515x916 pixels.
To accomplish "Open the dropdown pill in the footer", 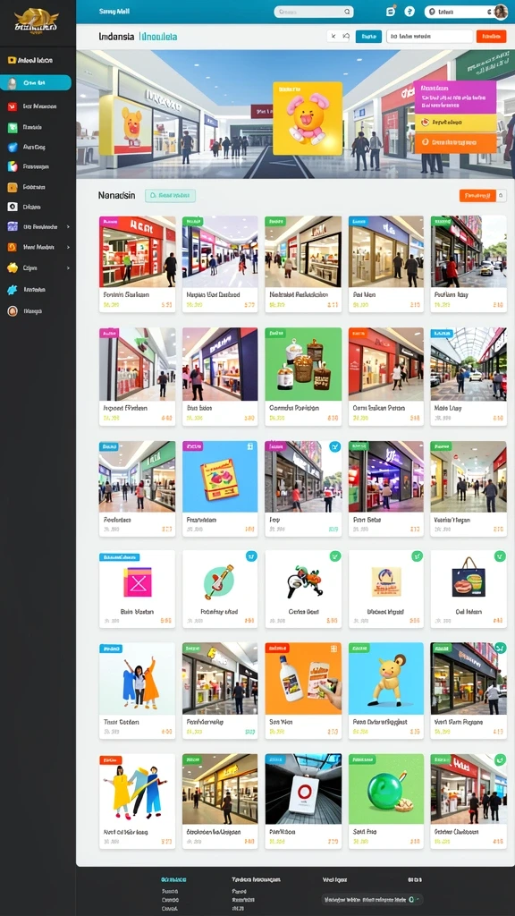I will click(x=372, y=900).
